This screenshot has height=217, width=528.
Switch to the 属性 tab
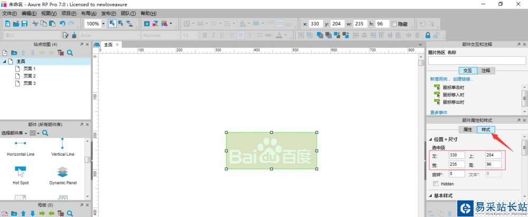click(x=468, y=130)
